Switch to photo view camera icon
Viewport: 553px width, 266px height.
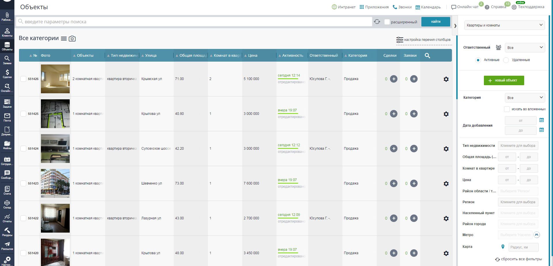tap(72, 39)
